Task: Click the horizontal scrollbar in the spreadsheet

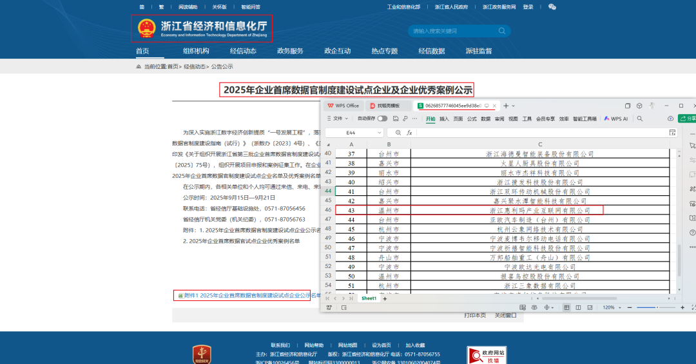Action: pos(581,299)
